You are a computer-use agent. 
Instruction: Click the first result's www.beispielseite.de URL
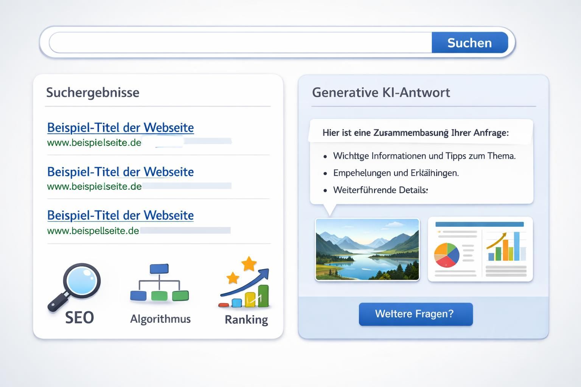pos(94,143)
